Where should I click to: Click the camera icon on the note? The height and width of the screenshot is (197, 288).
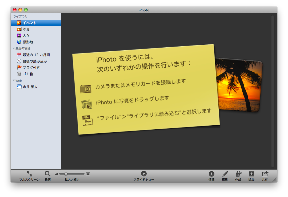(x=86, y=89)
